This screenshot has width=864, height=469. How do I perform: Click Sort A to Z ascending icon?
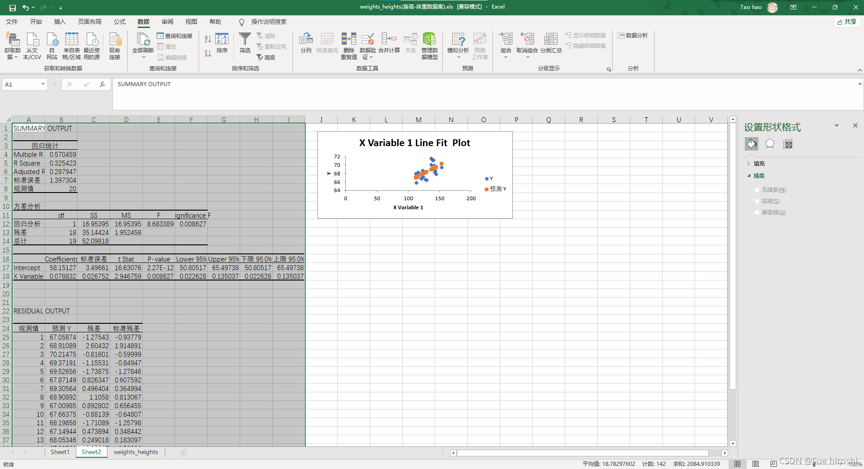coord(208,39)
